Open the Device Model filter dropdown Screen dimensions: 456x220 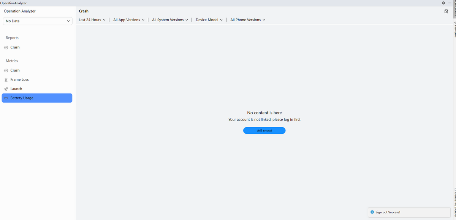coord(209,20)
